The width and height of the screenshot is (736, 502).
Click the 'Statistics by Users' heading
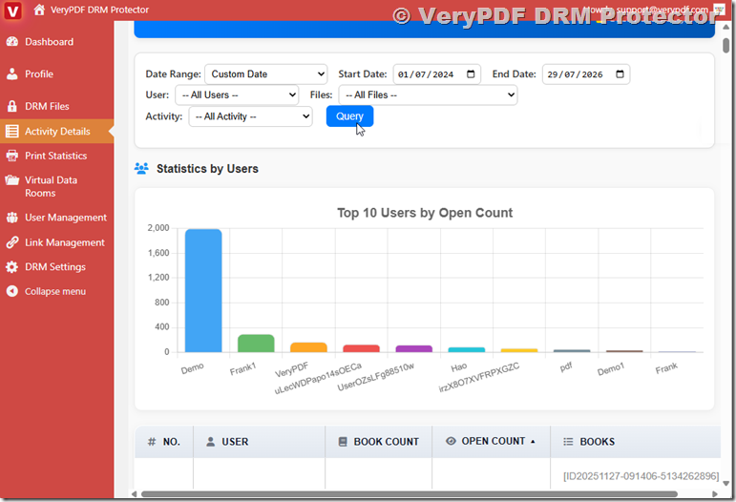coord(207,169)
